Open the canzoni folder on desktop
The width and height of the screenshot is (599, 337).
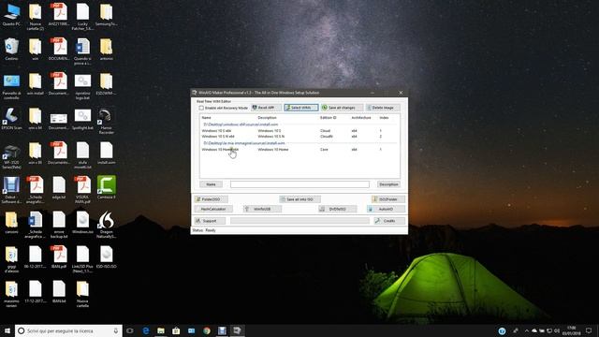11,223
